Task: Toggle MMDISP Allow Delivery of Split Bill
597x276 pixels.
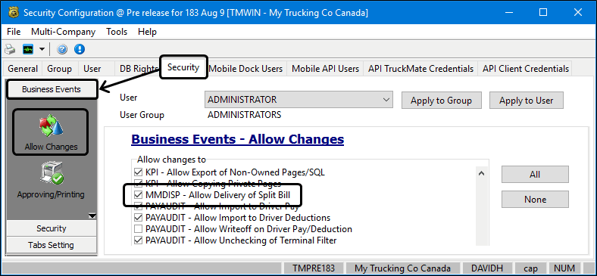Action: [138, 195]
